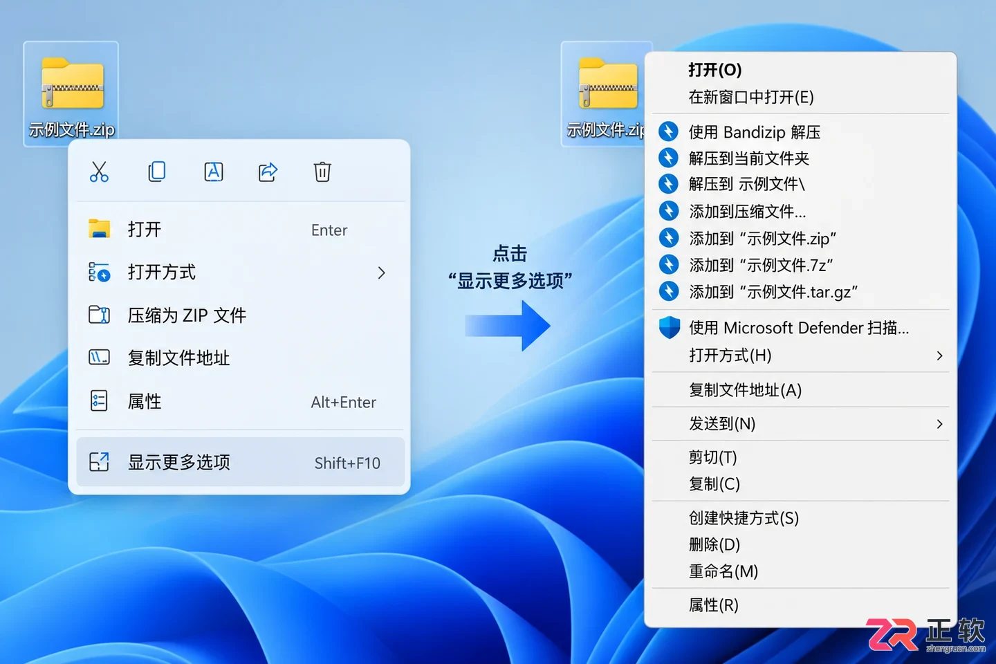Click the 复制文件地址 path icon in left menu

[x=99, y=358]
